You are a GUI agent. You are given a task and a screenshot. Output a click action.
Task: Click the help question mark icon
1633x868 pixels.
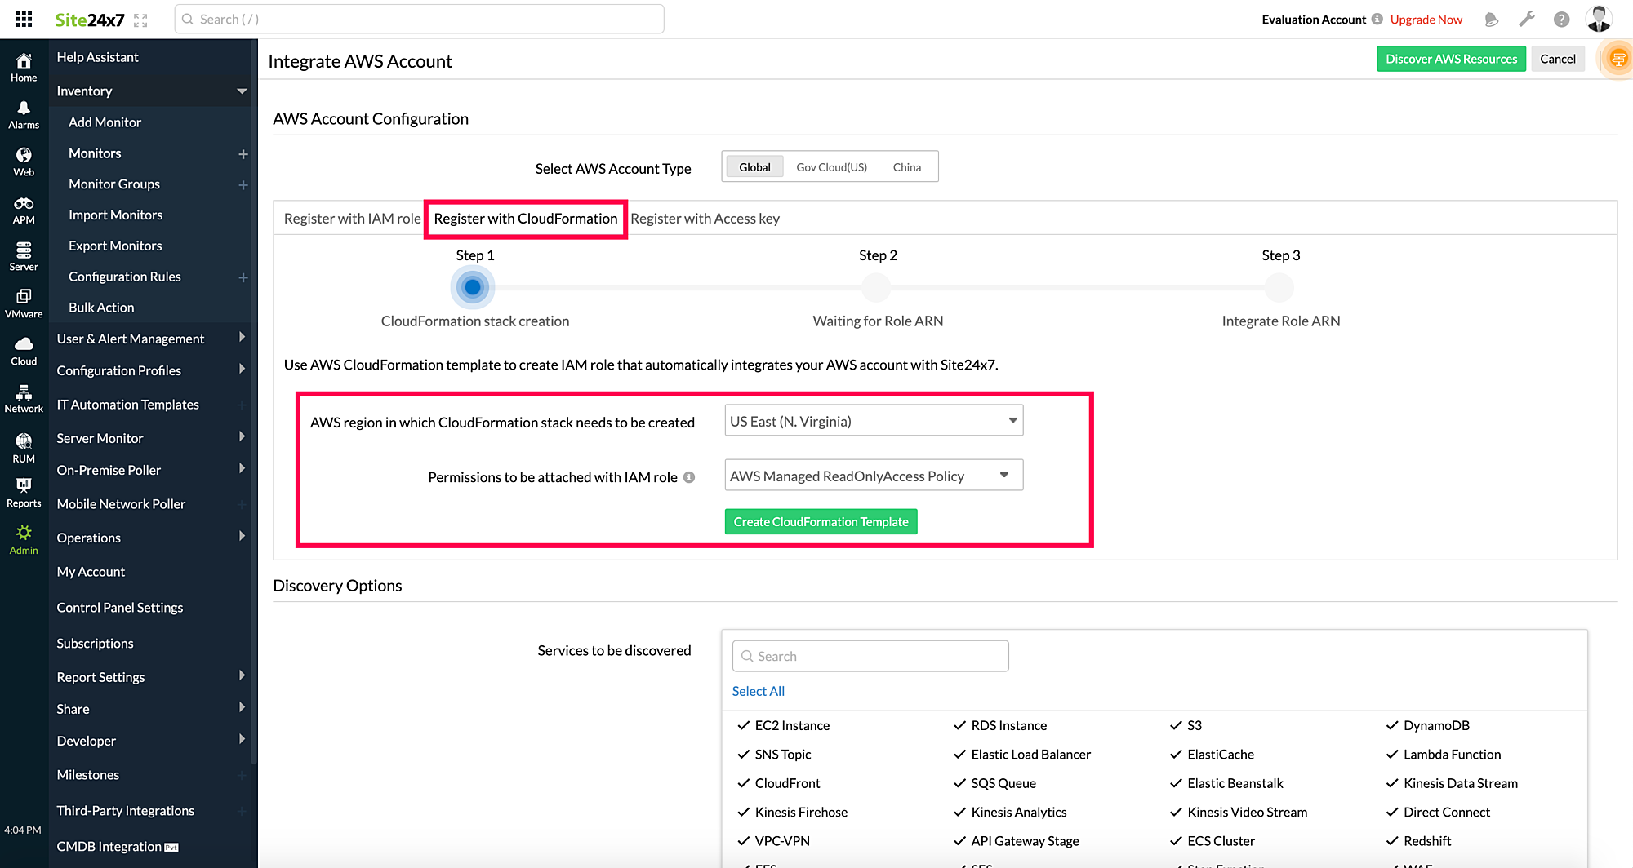pyautogui.click(x=1561, y=20)
